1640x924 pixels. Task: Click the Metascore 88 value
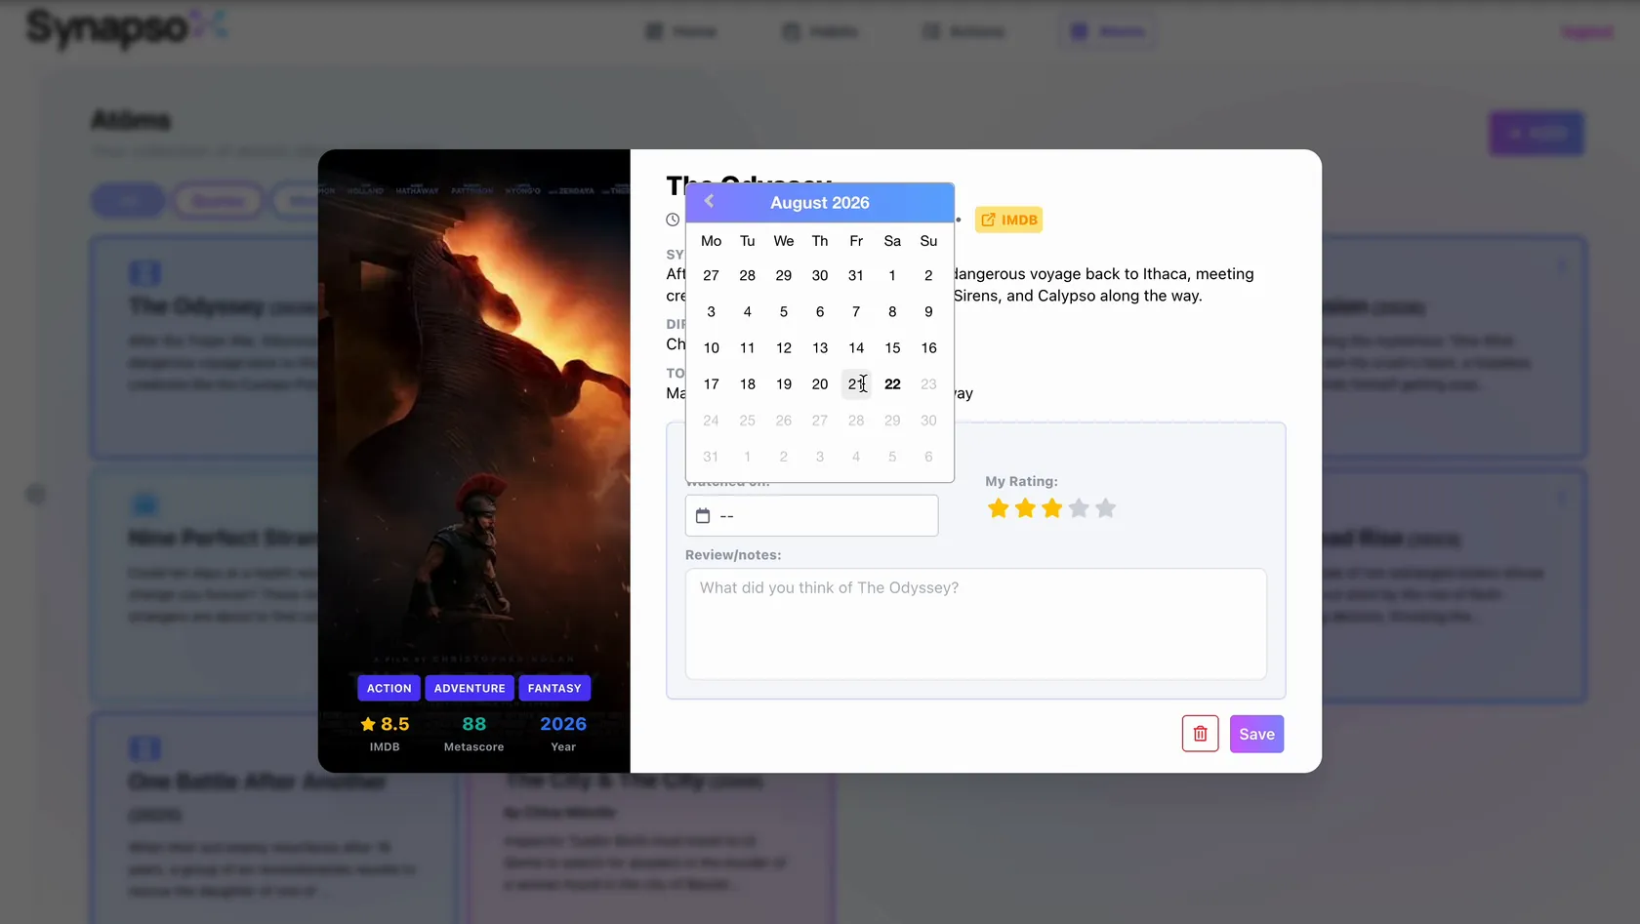pos(474,724)
